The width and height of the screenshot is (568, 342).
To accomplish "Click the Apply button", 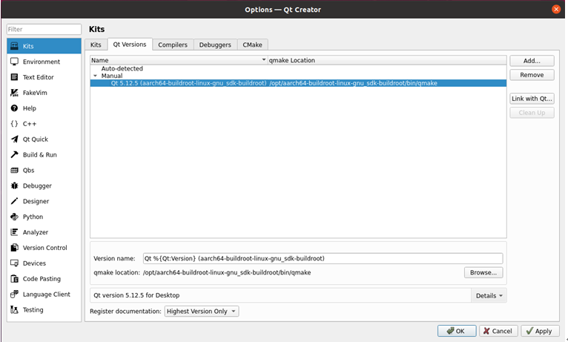I will click(x=539, y=331).
